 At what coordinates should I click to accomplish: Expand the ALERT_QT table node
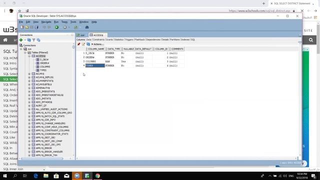pos(29,105)
